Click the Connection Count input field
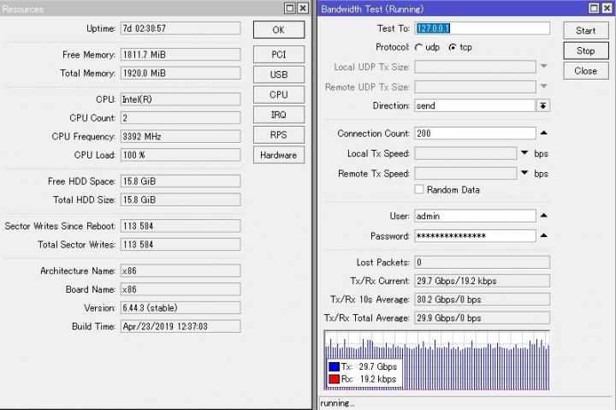 475,134
